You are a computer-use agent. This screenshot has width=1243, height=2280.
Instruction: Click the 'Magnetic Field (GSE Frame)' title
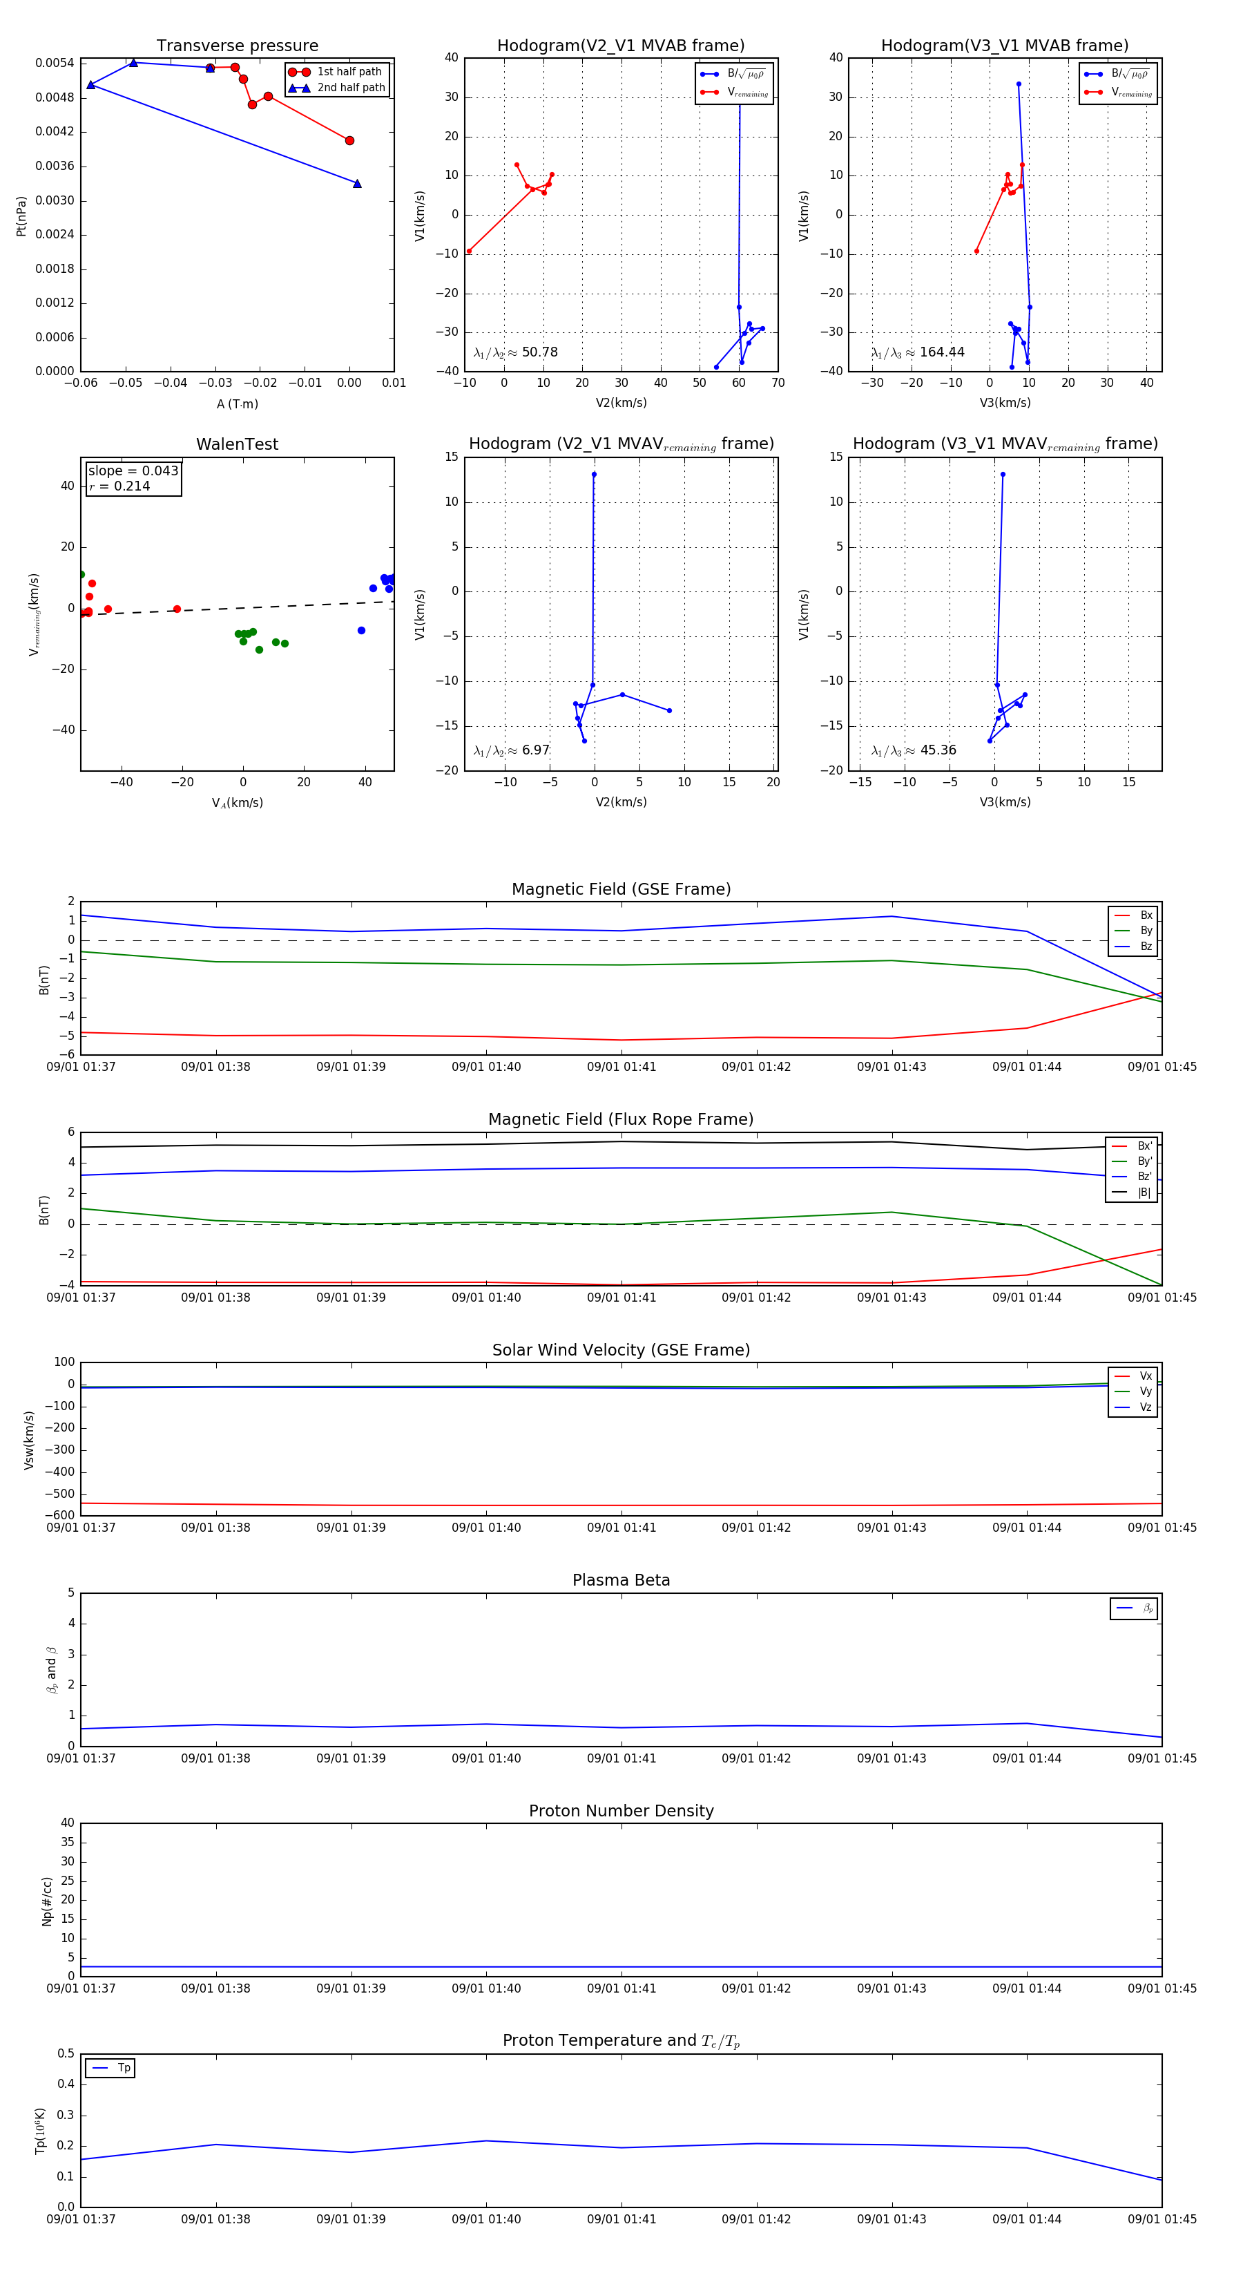point(621,889)
